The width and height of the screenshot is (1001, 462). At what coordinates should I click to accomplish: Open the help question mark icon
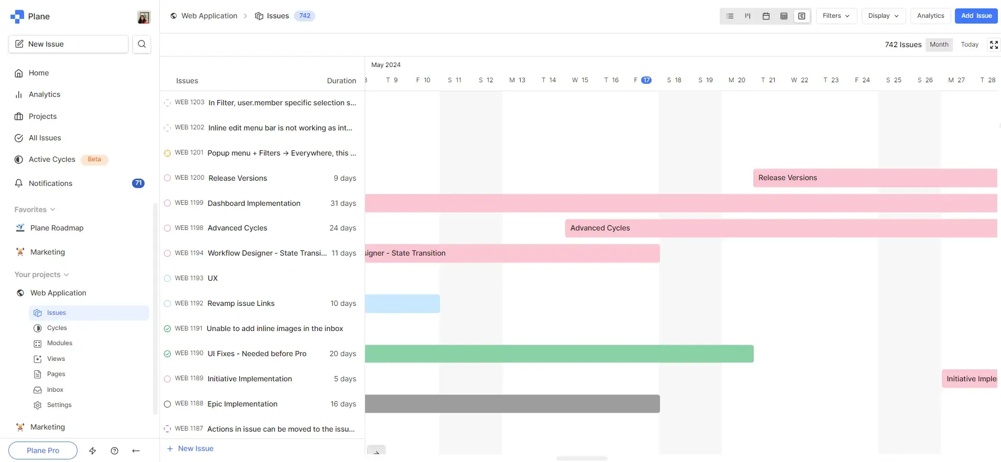(x=114, y=450)
